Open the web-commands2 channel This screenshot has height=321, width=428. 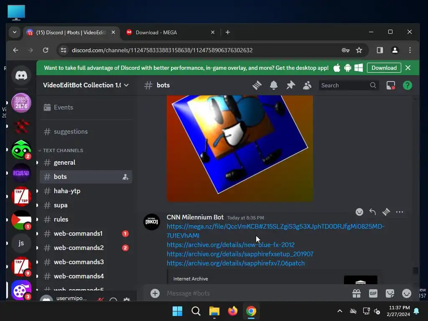pyautogui.click(x=86, y=247)
